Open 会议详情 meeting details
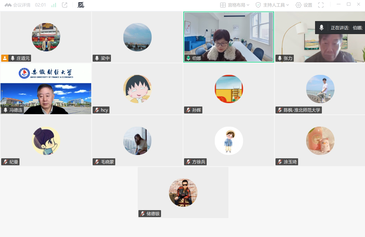This screenshot has height=237, width=365. click(x=18, y=5)
